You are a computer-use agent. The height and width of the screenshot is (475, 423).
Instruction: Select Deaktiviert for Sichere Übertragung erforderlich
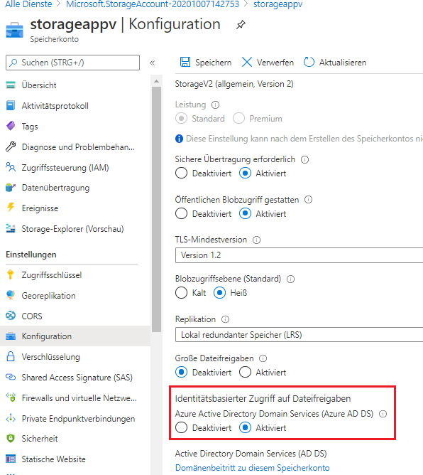coord(182,174)
